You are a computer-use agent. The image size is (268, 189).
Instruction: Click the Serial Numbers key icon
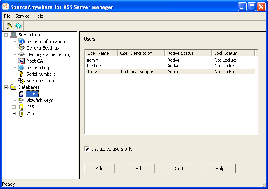click(21, 74)
